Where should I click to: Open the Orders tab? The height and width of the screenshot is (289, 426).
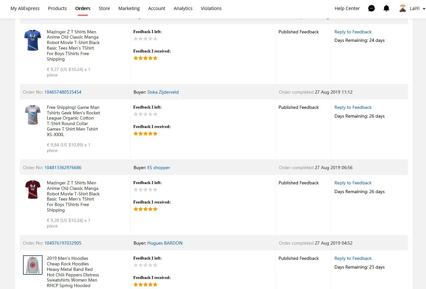[x=83, y=8]
